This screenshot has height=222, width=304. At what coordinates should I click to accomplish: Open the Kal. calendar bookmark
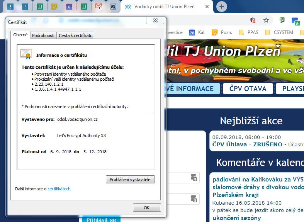coord(197,32)
